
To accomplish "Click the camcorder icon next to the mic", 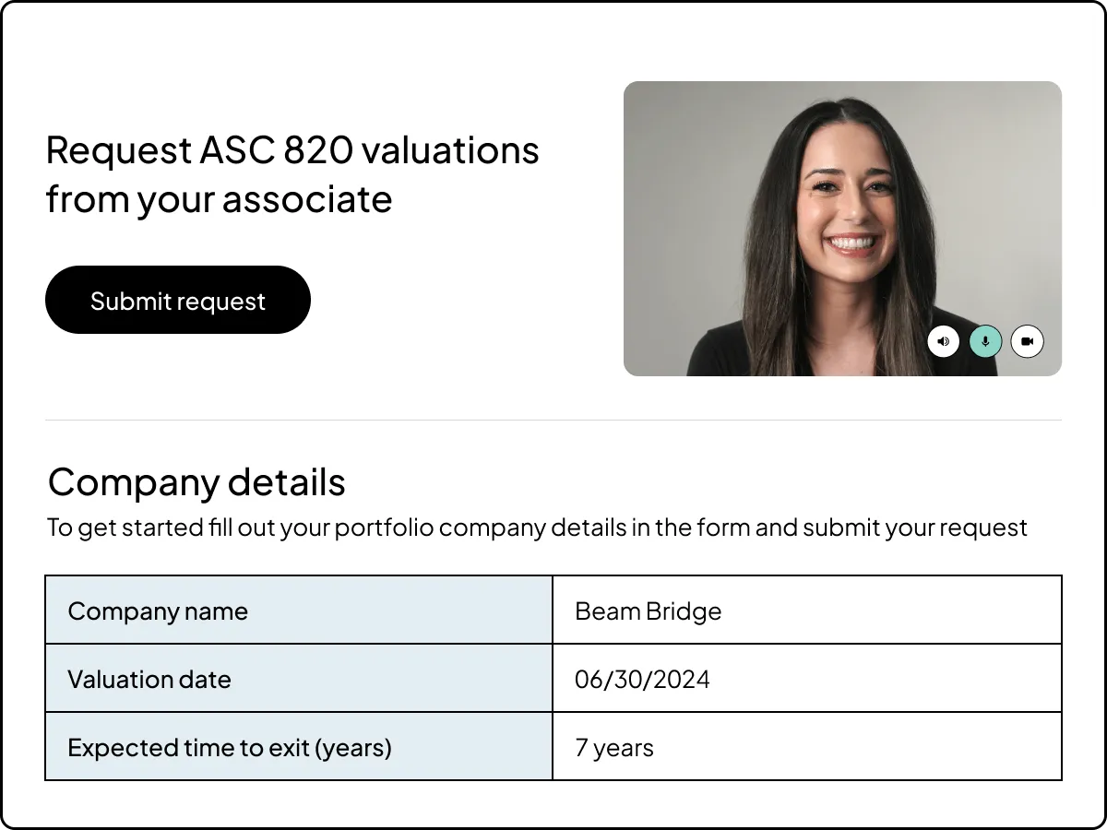I will (x=1026, y=340).
